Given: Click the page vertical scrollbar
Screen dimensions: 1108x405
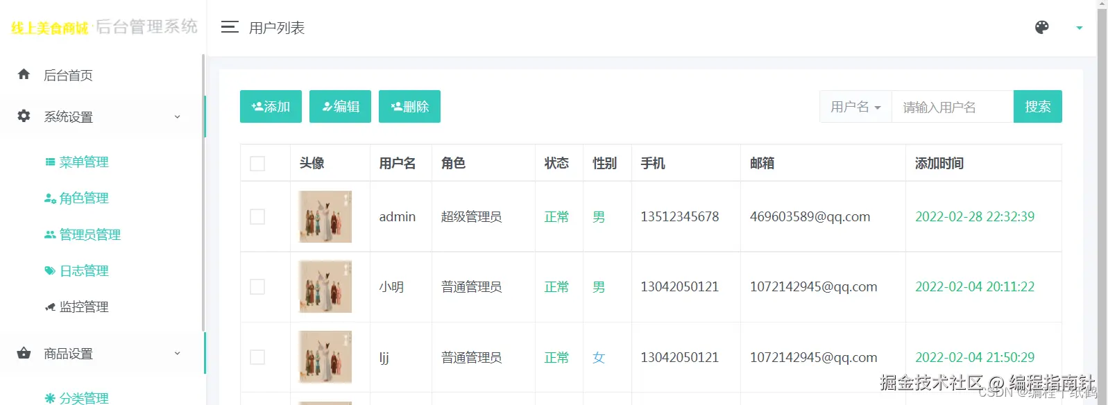Looking at the screenshot, I should [1102, 203].
